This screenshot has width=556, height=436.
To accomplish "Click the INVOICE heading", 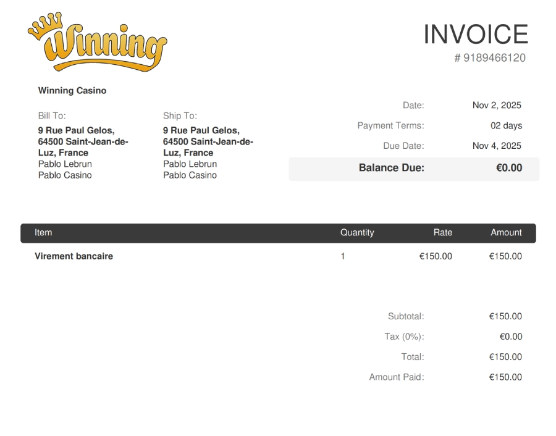I will tap(475, 35).
